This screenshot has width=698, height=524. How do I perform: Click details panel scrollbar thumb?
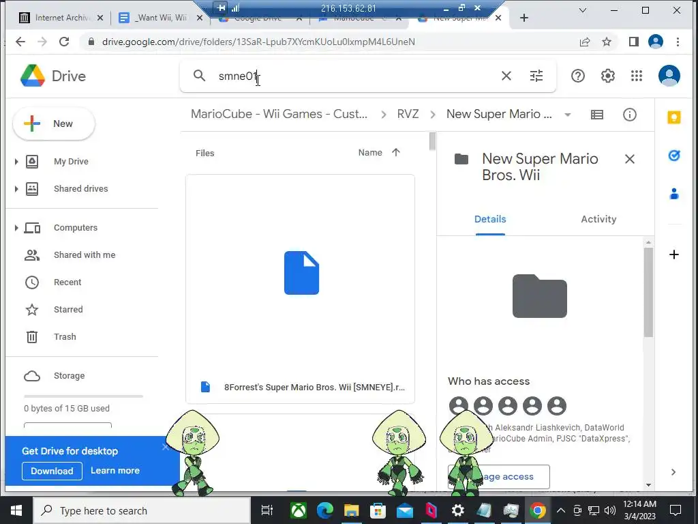(649, 292)
